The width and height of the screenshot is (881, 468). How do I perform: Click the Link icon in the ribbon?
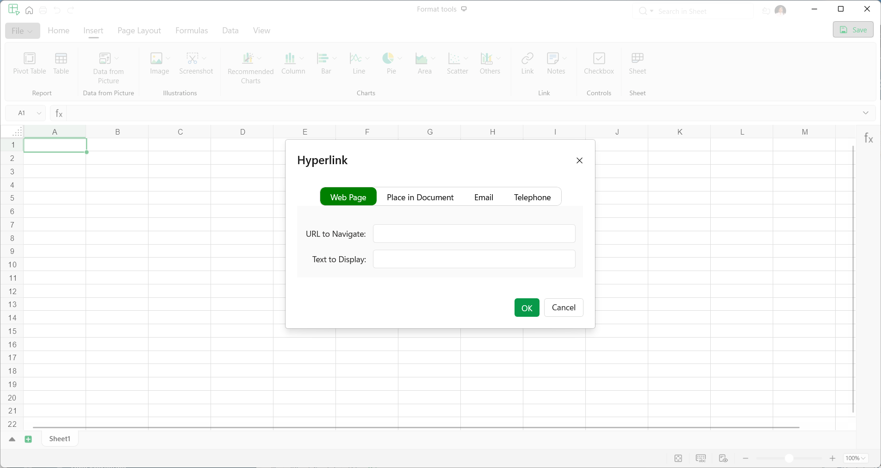pos(527,58)
